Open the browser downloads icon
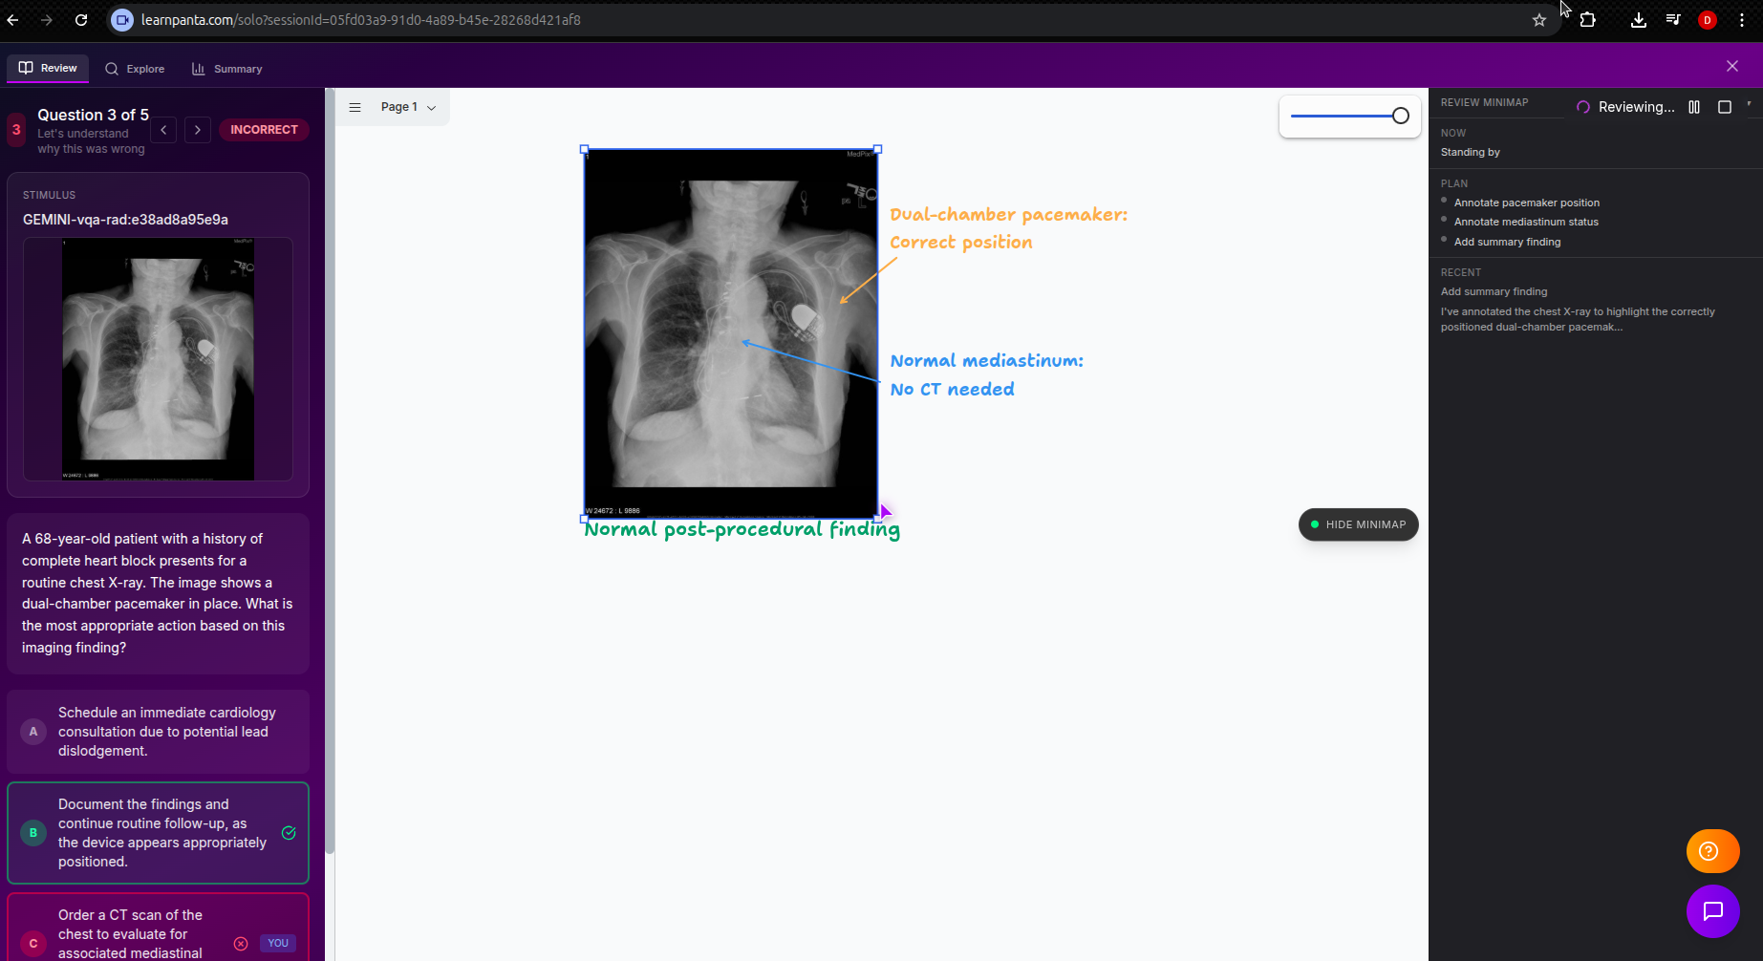 [1639, 20]
